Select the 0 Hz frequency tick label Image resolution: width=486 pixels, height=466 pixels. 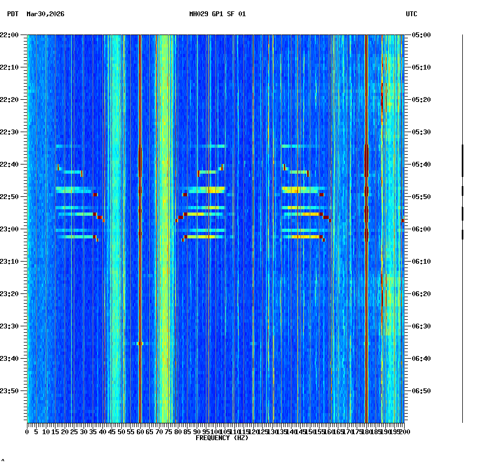[x=26, y=432]
